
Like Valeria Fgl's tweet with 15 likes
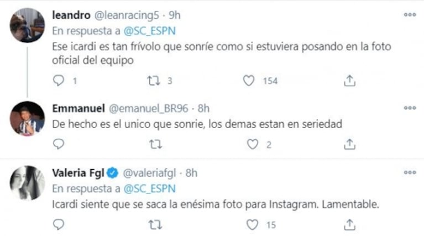[252, 225]
